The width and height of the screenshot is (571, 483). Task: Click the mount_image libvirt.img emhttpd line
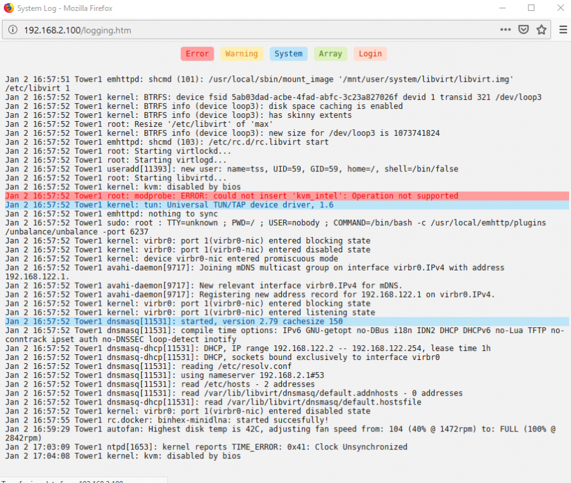[259, 84]
